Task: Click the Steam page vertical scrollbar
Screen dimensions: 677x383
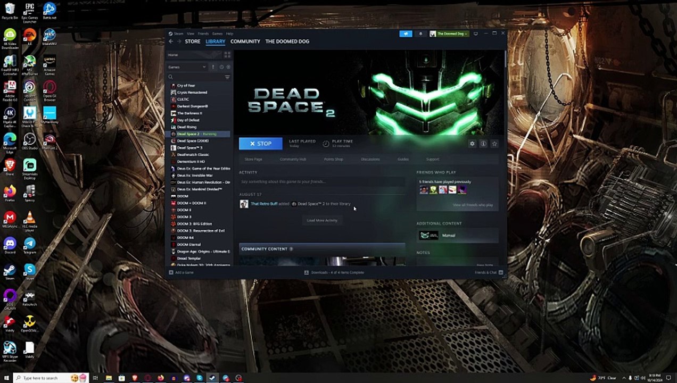Action: coord(505,59)
